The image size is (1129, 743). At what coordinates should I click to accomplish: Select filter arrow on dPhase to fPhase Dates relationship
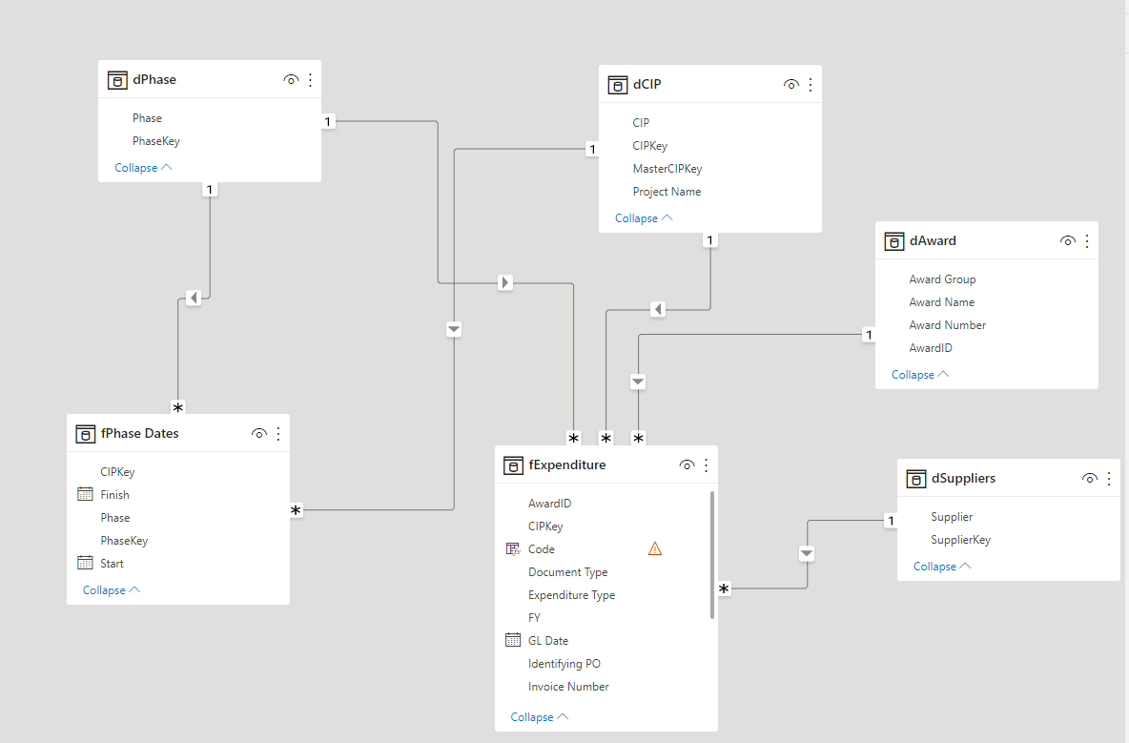click(194, 298)
